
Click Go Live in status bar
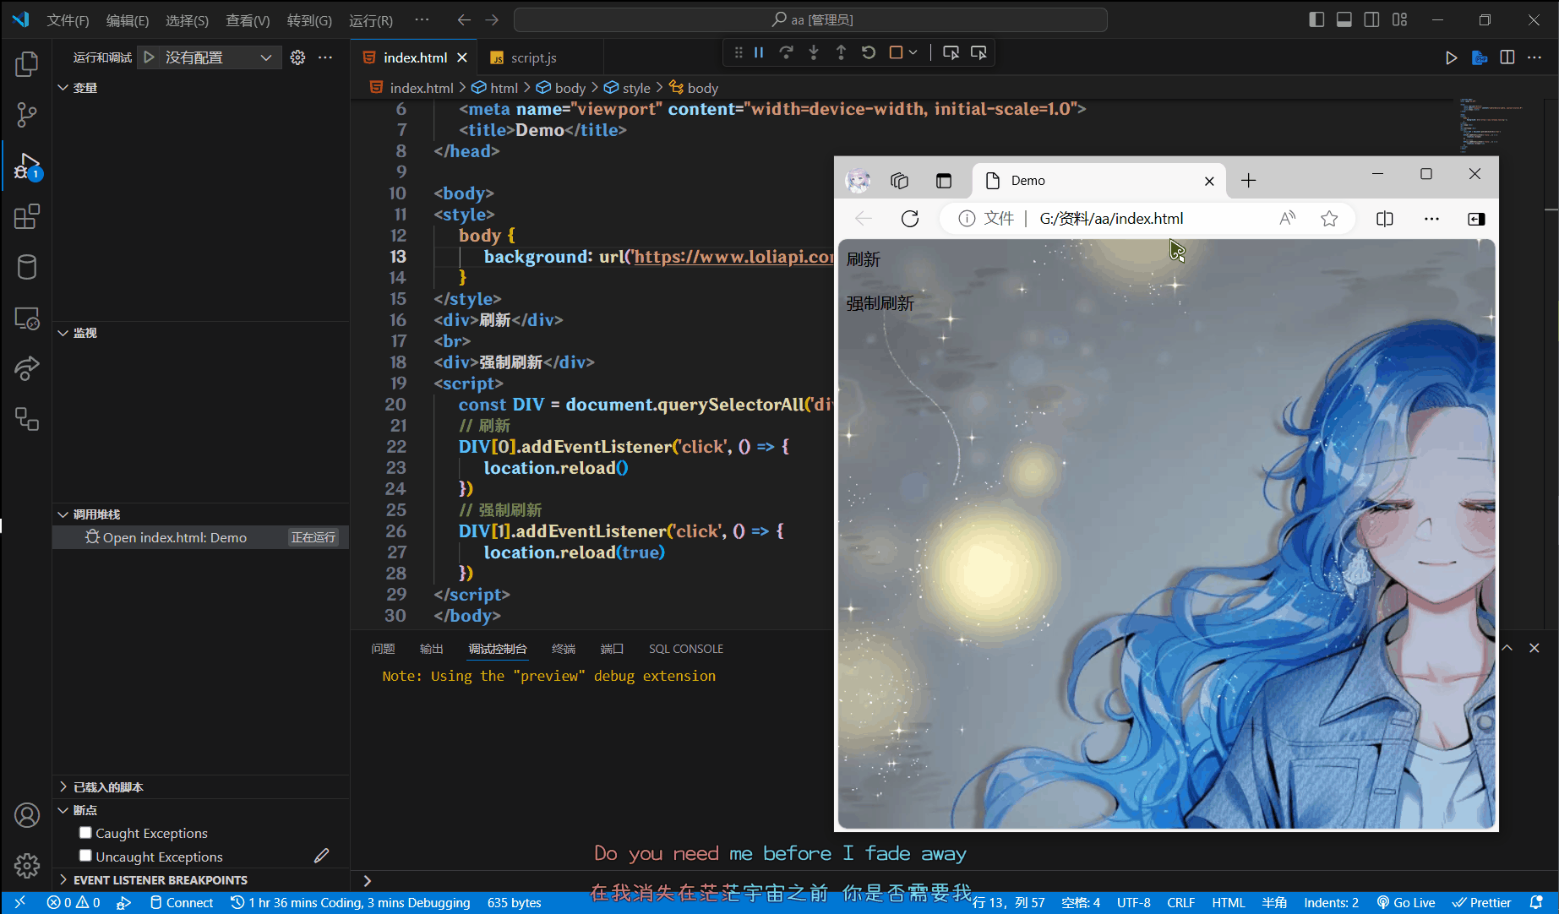[x=1406, y=902]
